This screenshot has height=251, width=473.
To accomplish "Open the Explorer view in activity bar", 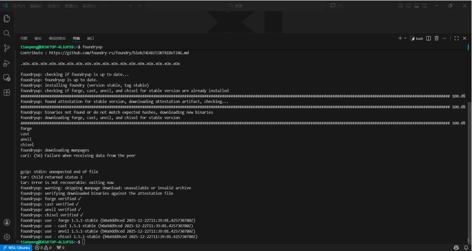I will [x=6, y=19].
